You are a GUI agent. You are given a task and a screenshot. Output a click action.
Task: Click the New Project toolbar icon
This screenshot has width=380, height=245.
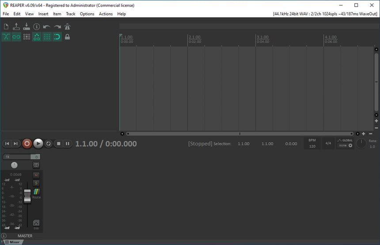6,26
